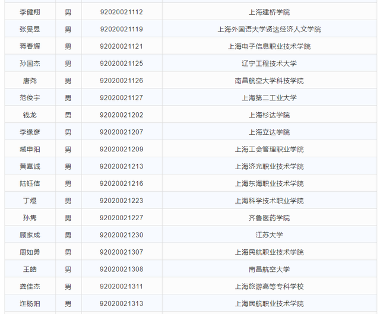Select ID number 92020021308
Image resolution: width=380 pixels, height=314 pixels.
click(x=121, y=269)
